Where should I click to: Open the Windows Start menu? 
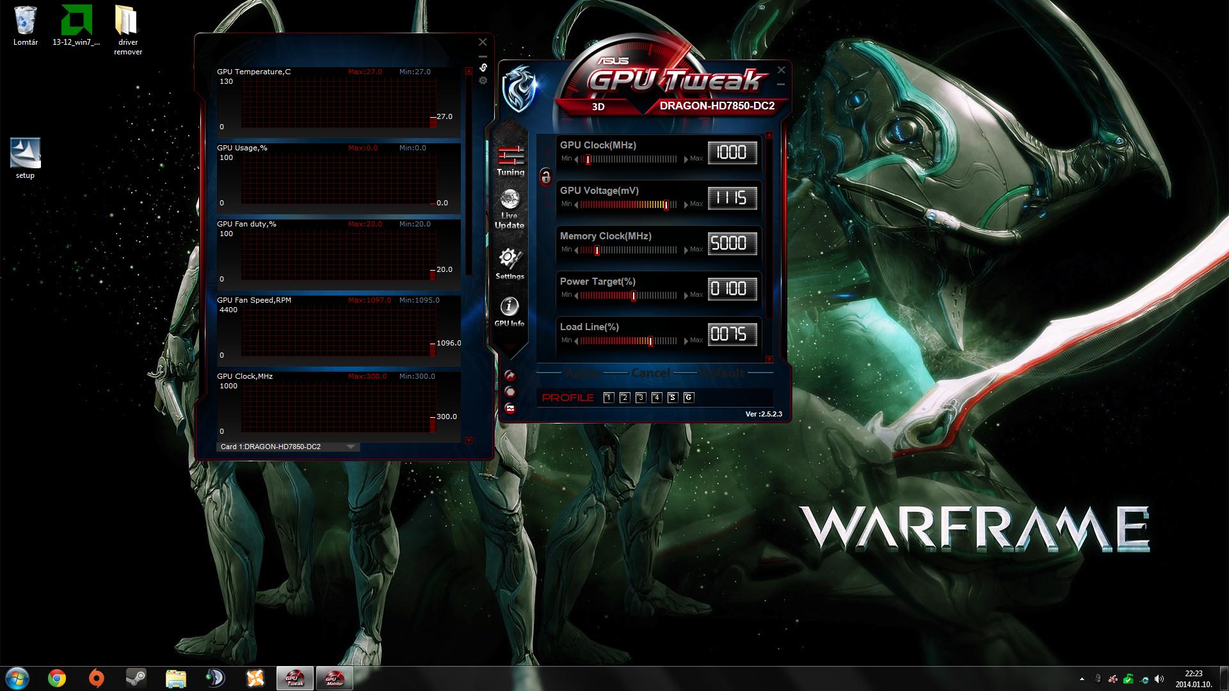pyautogui.click(x=17, y=678)
